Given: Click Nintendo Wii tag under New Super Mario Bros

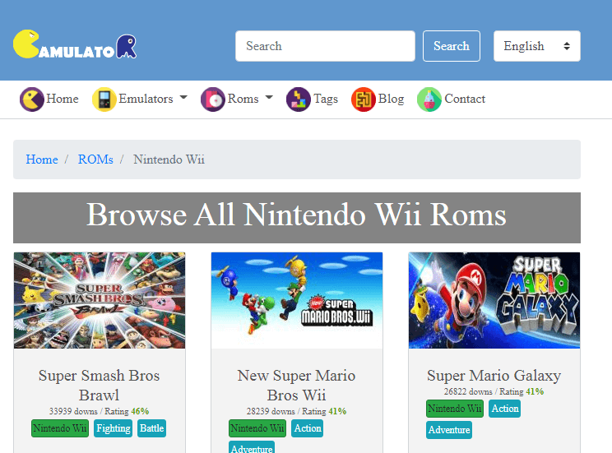Looking at the screenshot, I should tap(257, 428).
